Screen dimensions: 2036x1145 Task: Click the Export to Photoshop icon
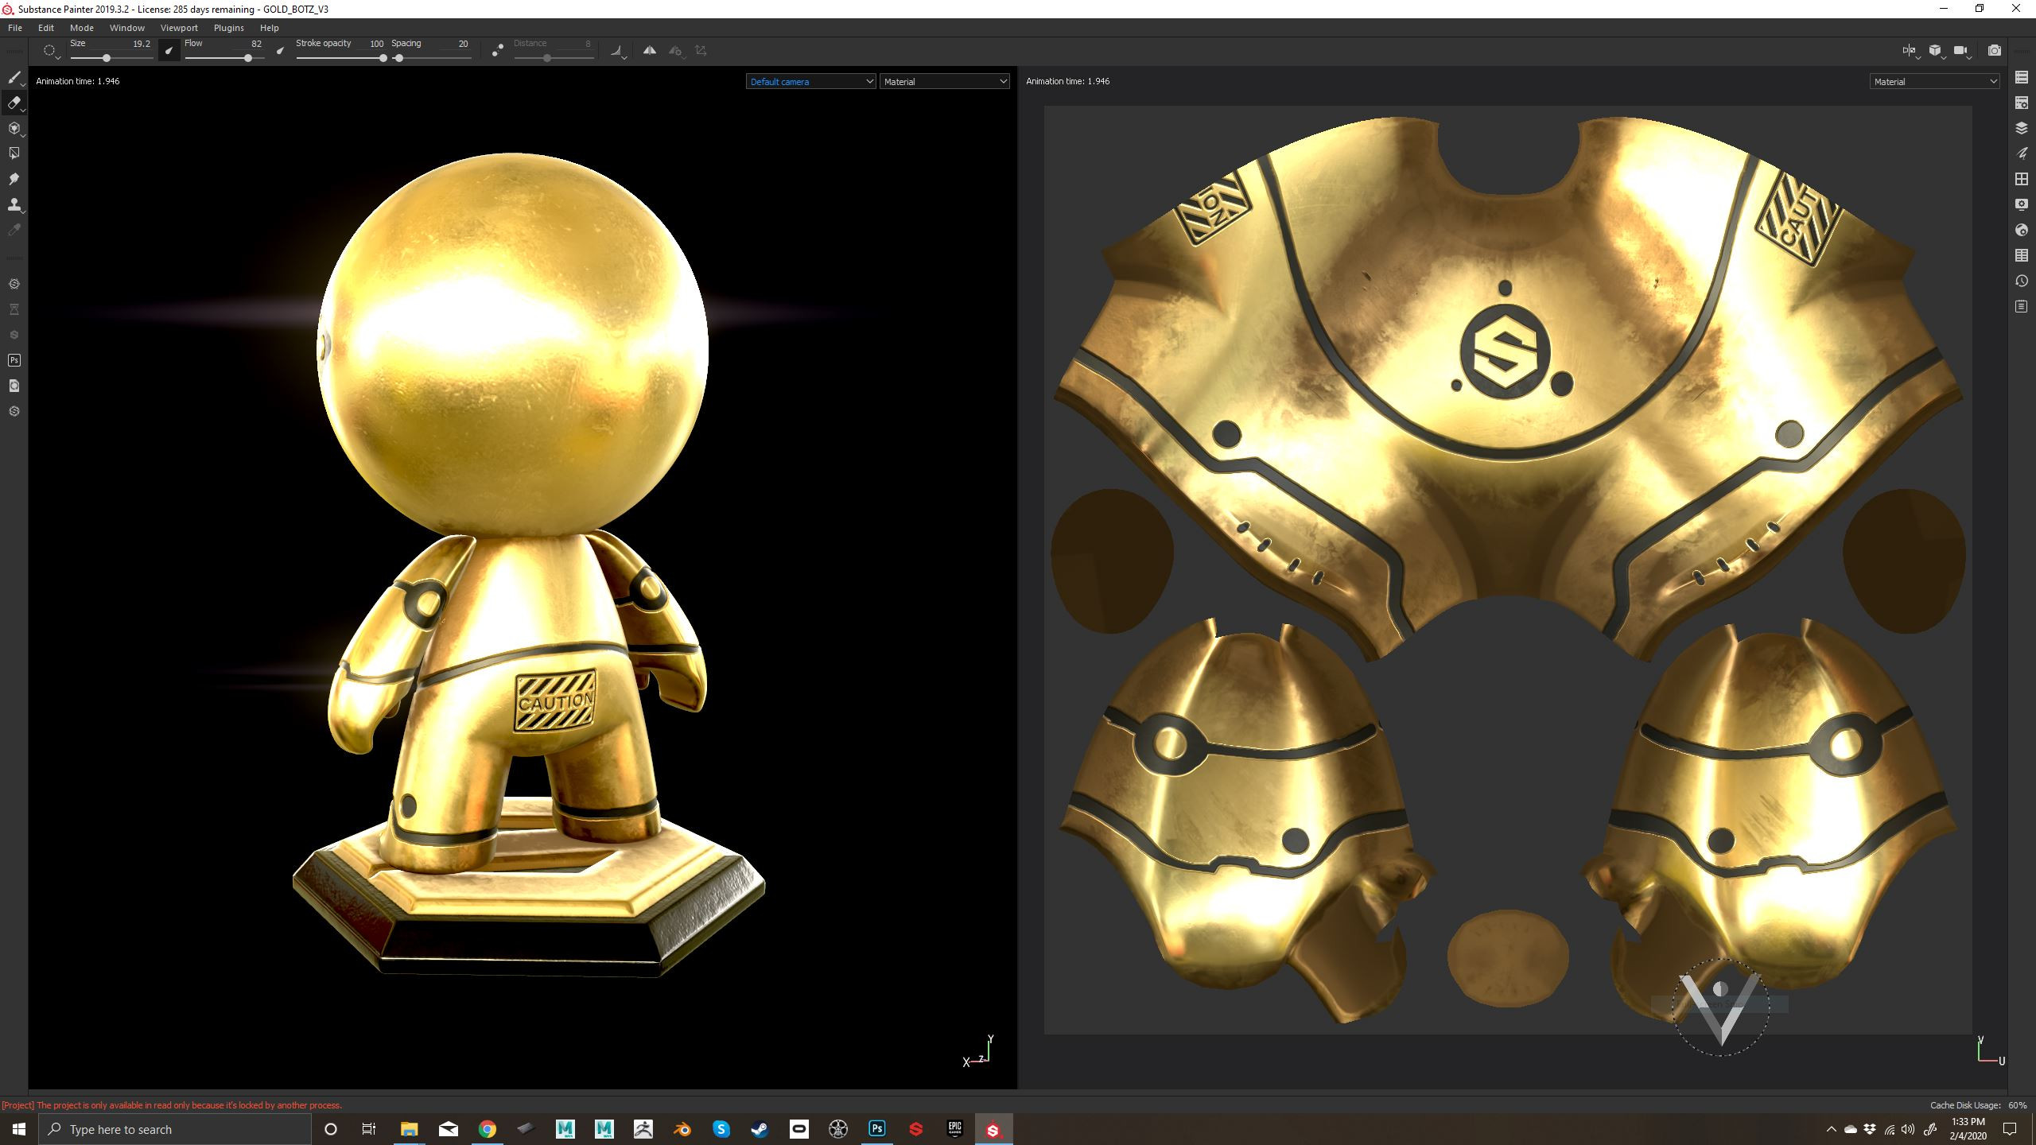[x=14, y=360]
